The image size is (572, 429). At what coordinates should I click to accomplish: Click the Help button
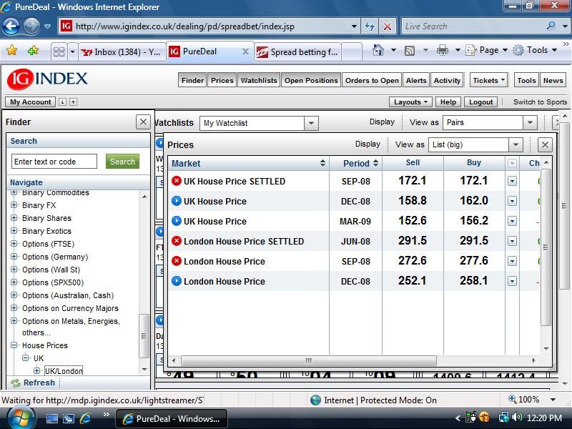pos(448,102)
